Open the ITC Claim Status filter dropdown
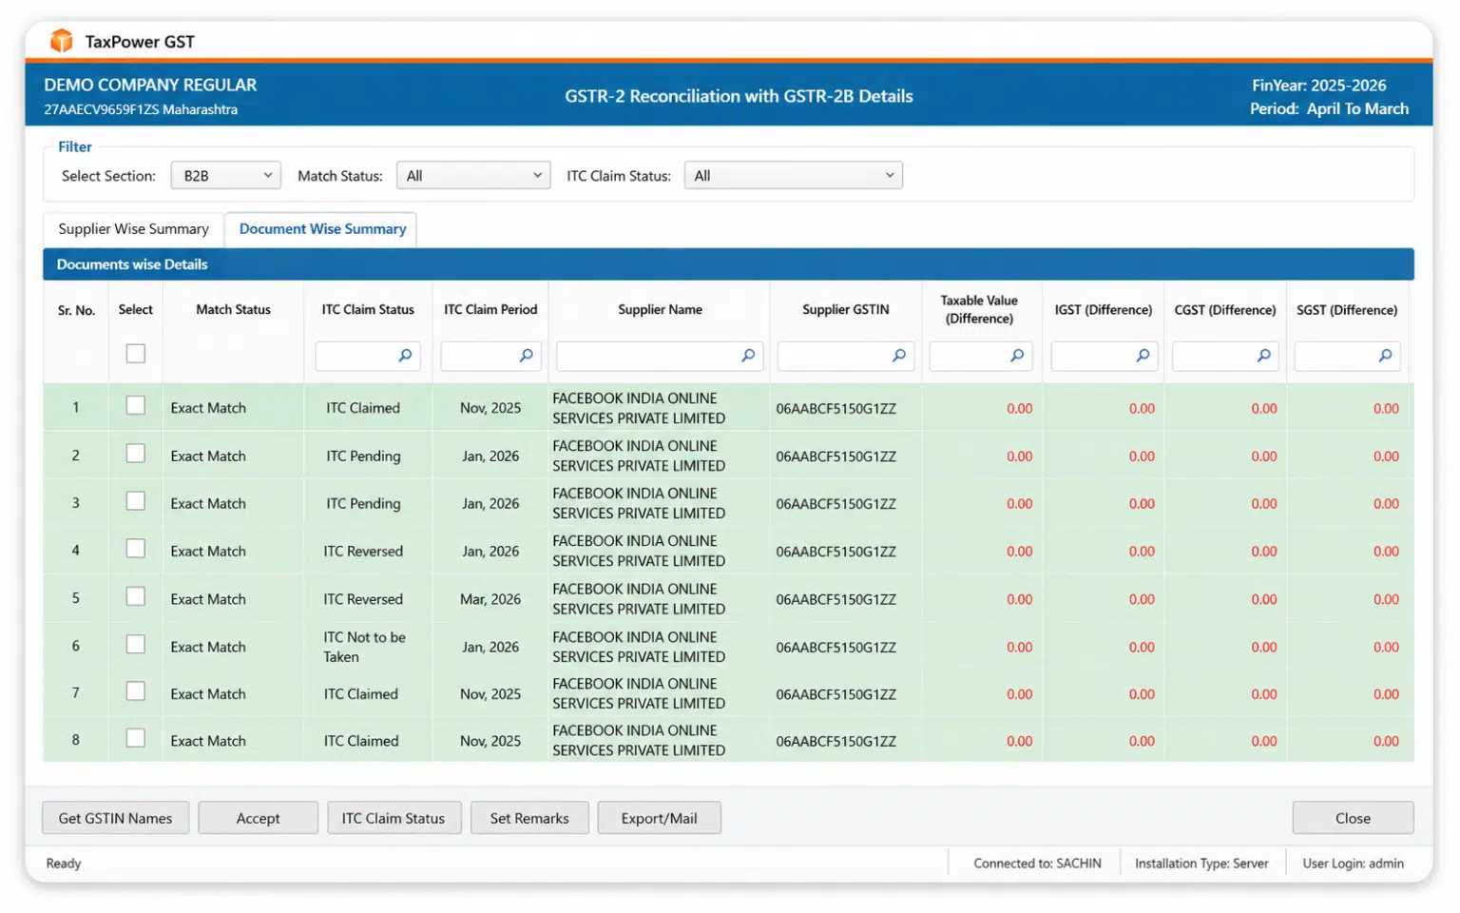 [x=794, y=176]
